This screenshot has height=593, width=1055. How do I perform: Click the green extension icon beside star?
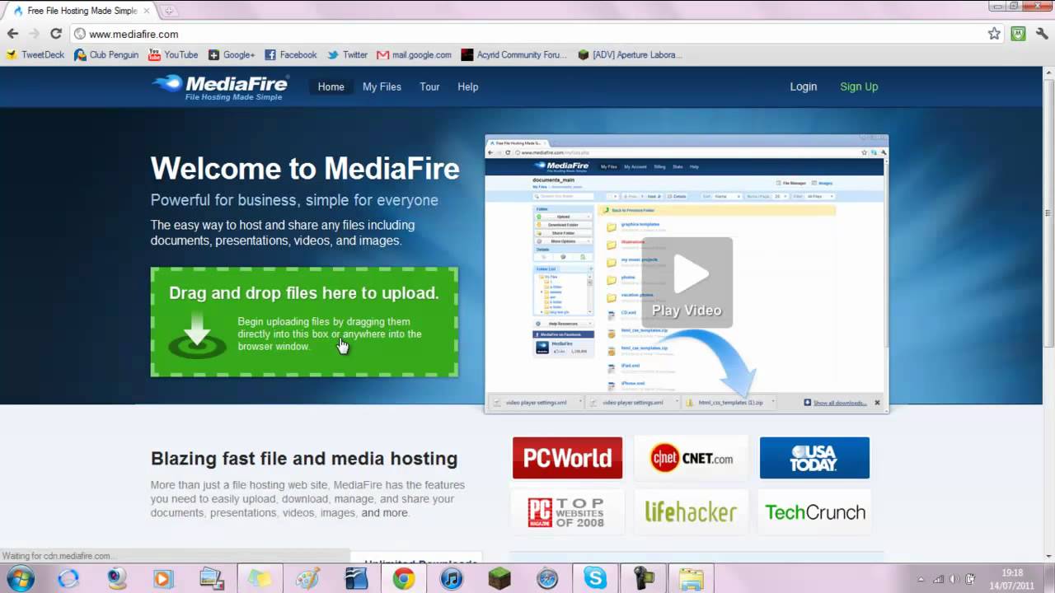[x=1019, y=34]
